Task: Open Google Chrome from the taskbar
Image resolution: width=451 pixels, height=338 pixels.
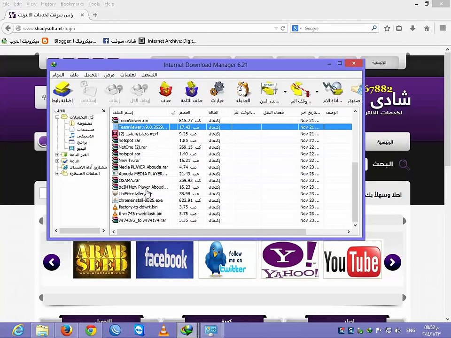Action: pos(91,330)
